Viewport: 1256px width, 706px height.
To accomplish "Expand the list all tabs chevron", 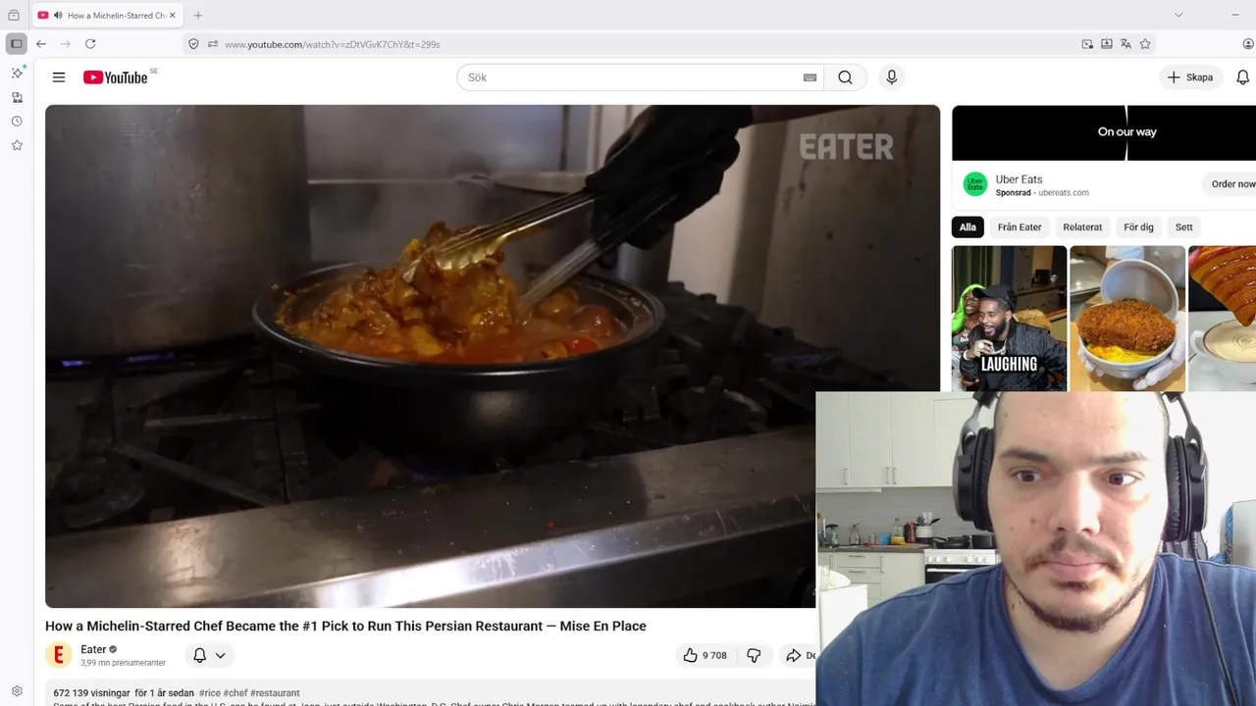I will pyautogui.click(x=1178, y=15).
